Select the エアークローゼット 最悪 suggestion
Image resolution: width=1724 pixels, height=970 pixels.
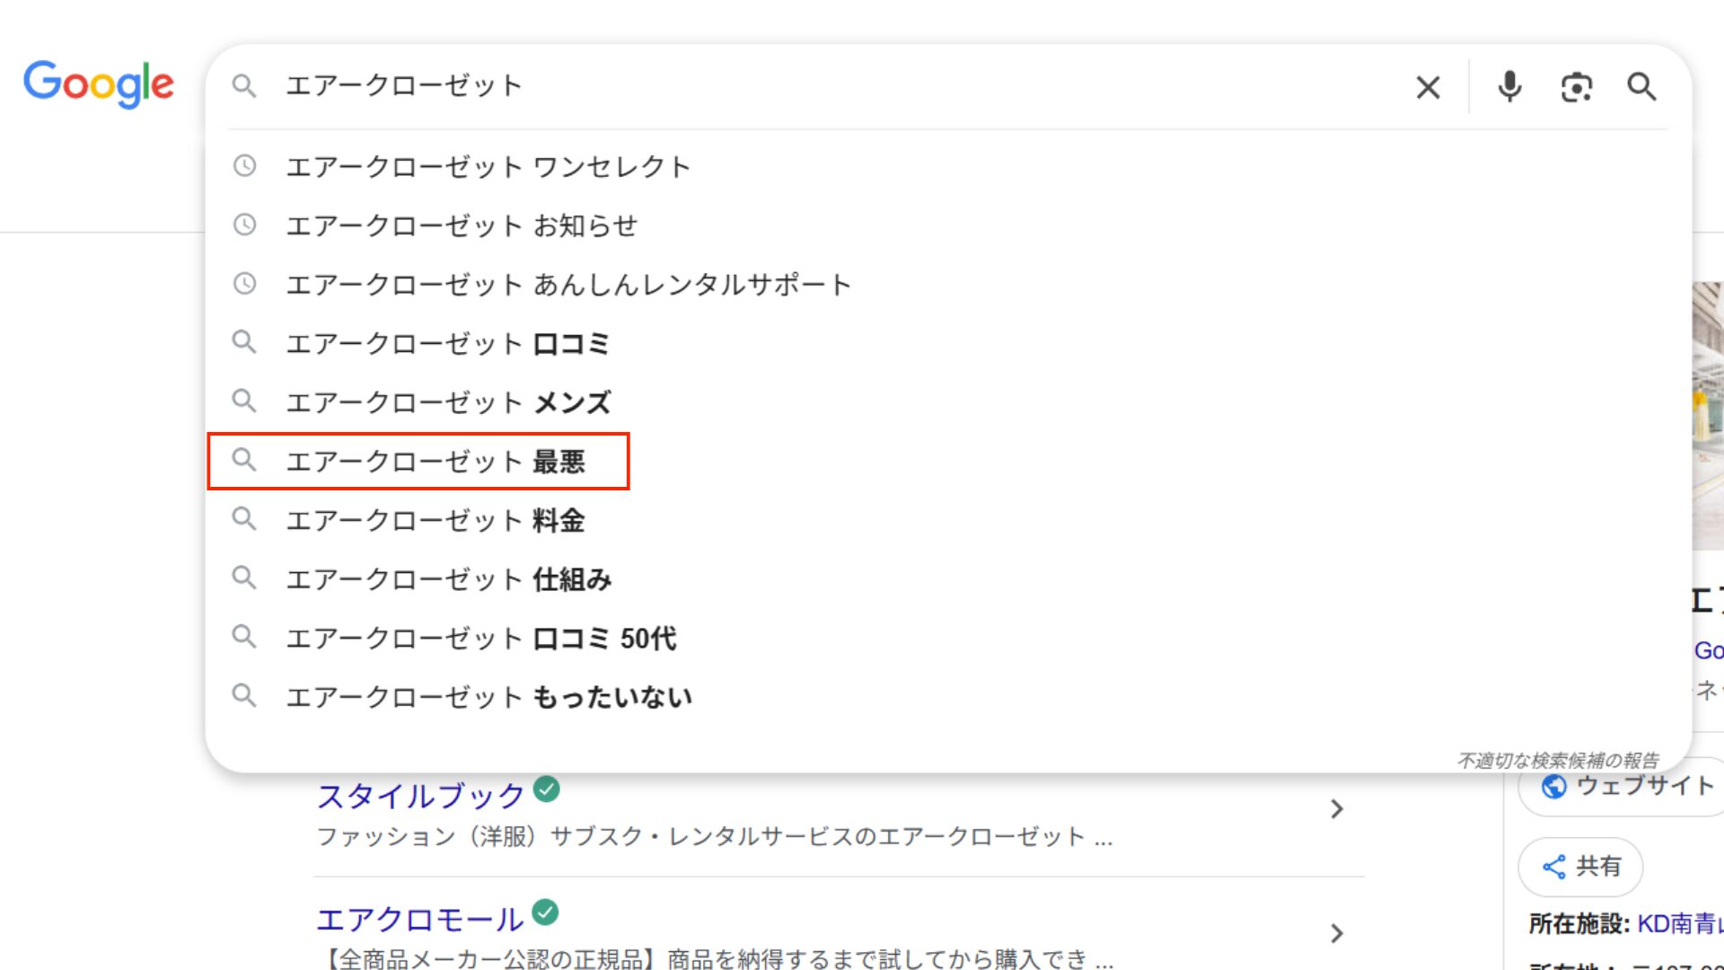437,461
